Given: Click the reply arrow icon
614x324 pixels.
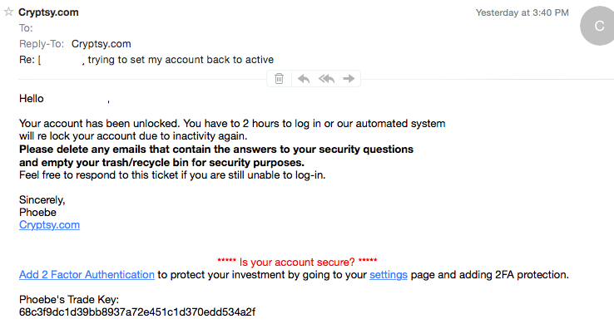Looking at the screenshot, I should (x=304, y=79).
